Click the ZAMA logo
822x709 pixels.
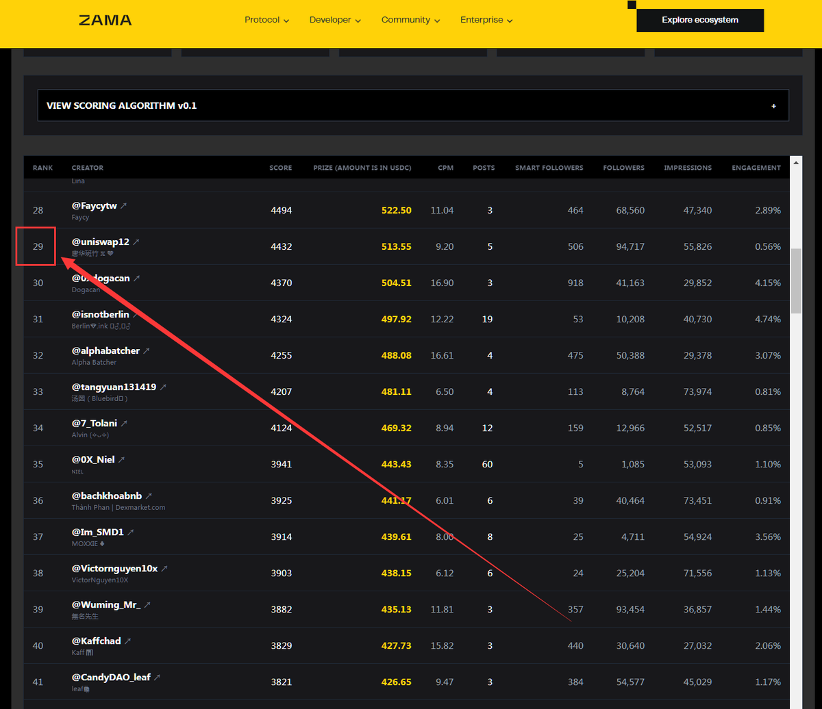pos(105,21)
